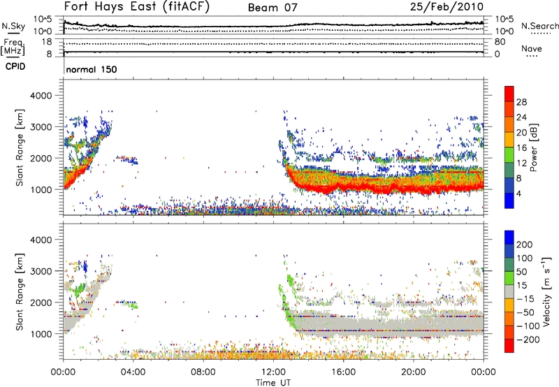This screenshot has width=559, height=387.
Task: Click the '4000' tick on the power panel axis
Action: pyautogui.click(x=41, y=96)
